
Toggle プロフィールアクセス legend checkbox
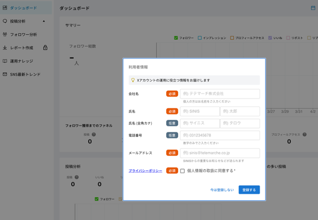point(232,38)
